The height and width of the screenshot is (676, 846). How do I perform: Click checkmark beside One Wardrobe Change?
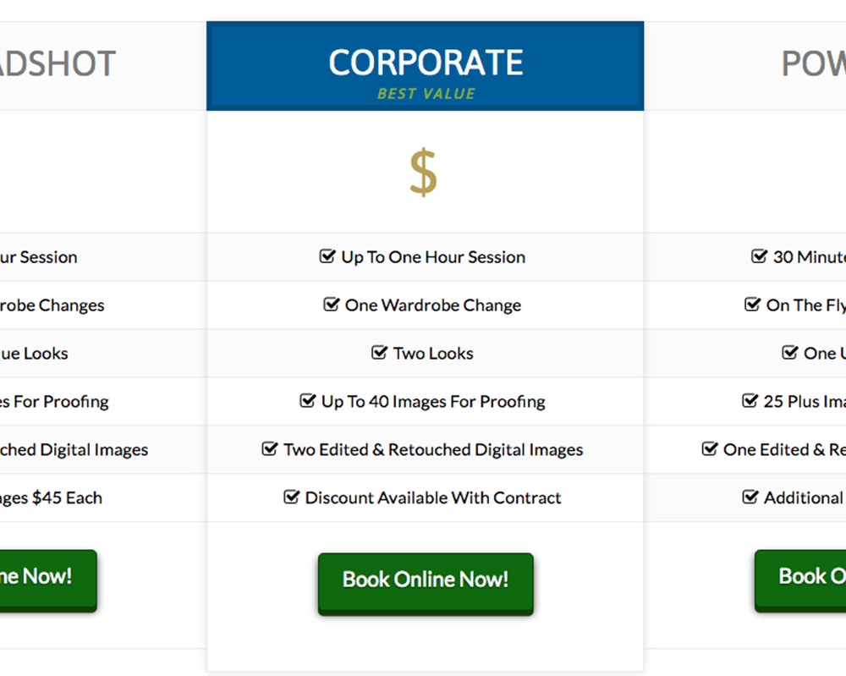tap(332, 305)
